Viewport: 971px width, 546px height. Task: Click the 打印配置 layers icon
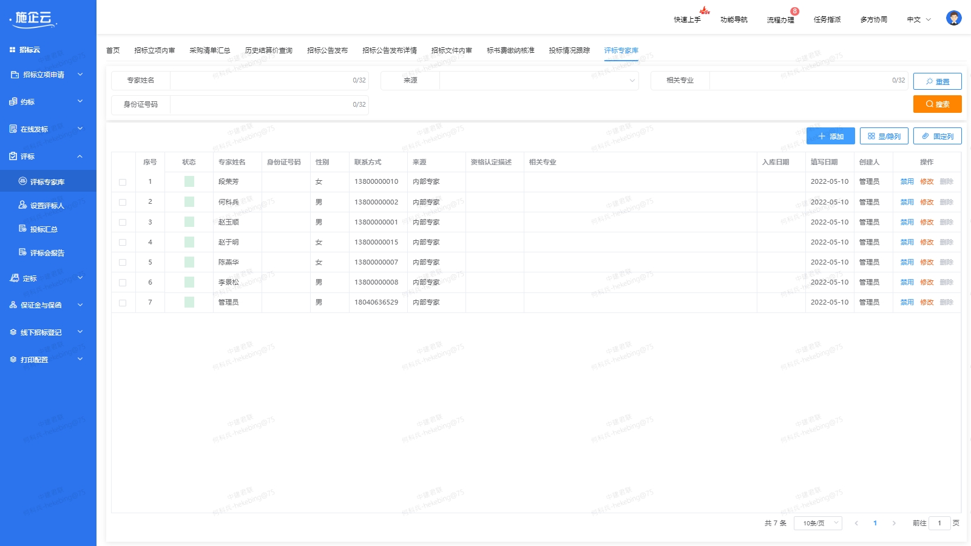point(13,360)
